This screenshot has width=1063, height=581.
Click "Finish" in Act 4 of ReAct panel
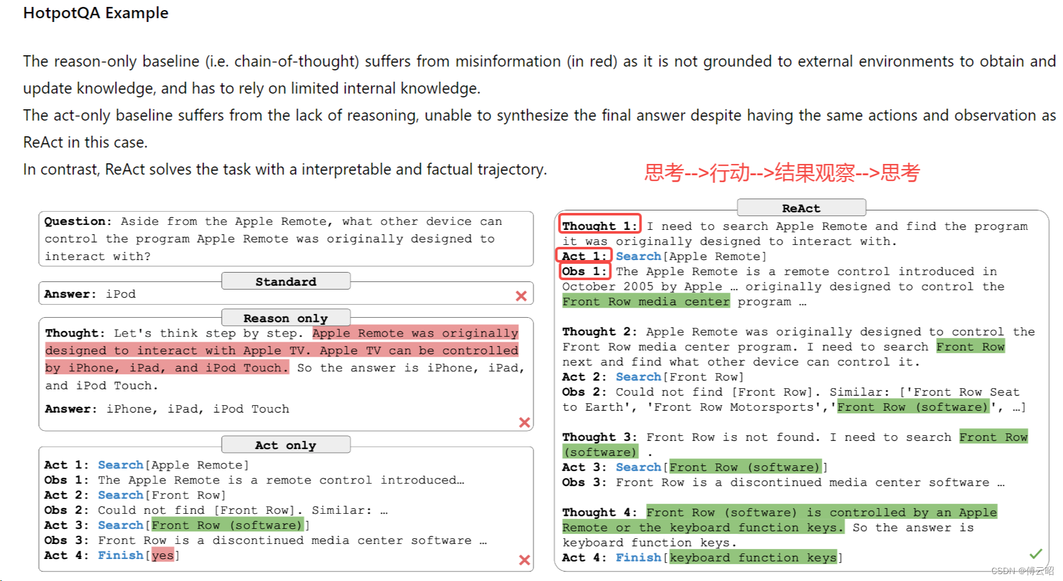(638, 558)
